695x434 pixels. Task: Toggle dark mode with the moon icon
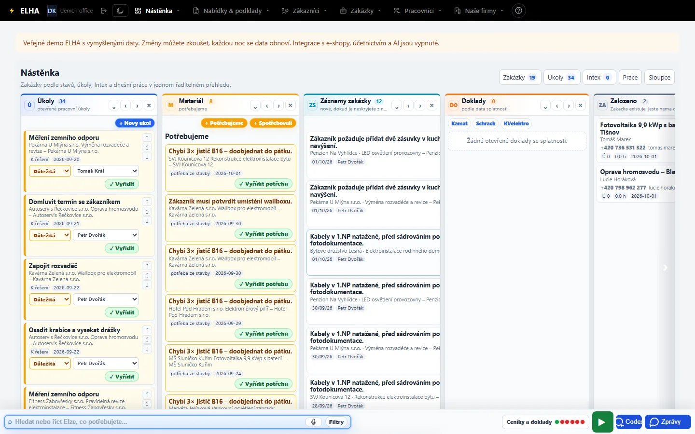[120, 11]
